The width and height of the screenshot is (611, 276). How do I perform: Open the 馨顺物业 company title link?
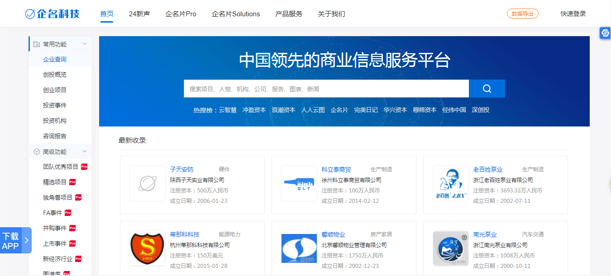click(333, 234)
